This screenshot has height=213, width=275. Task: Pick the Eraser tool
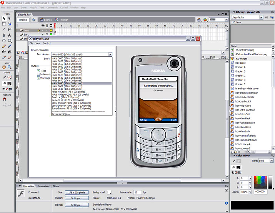click(10, 57)
